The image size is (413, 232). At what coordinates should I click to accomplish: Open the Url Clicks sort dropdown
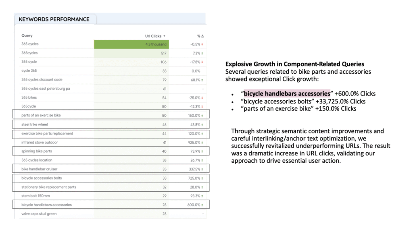click(165, 36)
